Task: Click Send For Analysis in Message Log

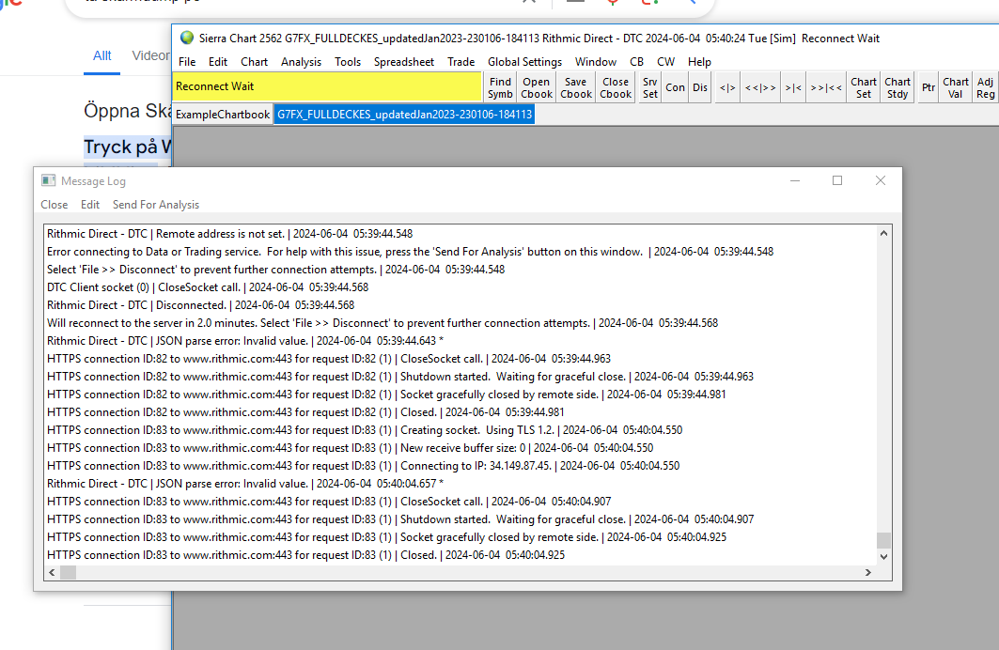Action: point(156,205)
